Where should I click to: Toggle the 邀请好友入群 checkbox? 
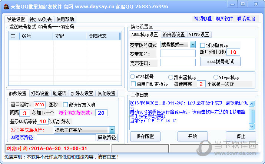click(x=65, y=105)
